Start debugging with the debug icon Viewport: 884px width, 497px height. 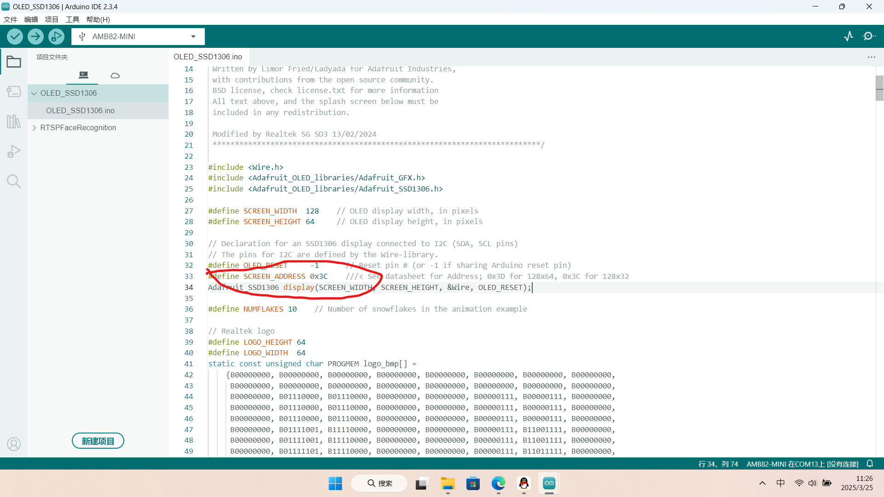pos(56,36)
